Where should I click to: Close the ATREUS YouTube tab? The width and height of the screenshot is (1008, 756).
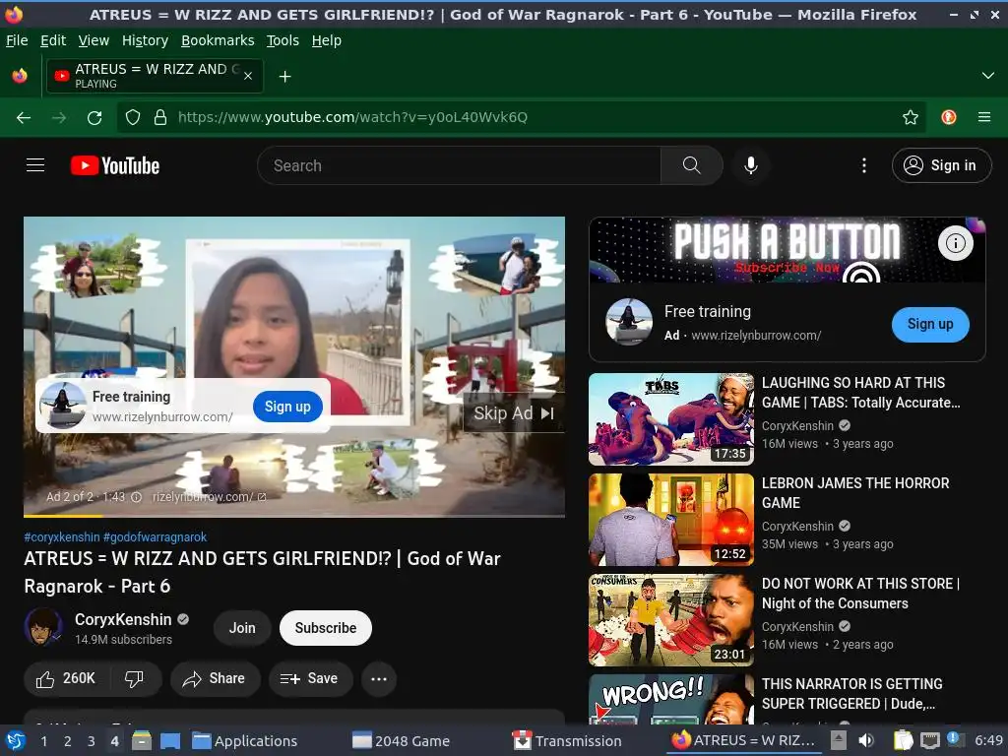(x=248, y=76)
